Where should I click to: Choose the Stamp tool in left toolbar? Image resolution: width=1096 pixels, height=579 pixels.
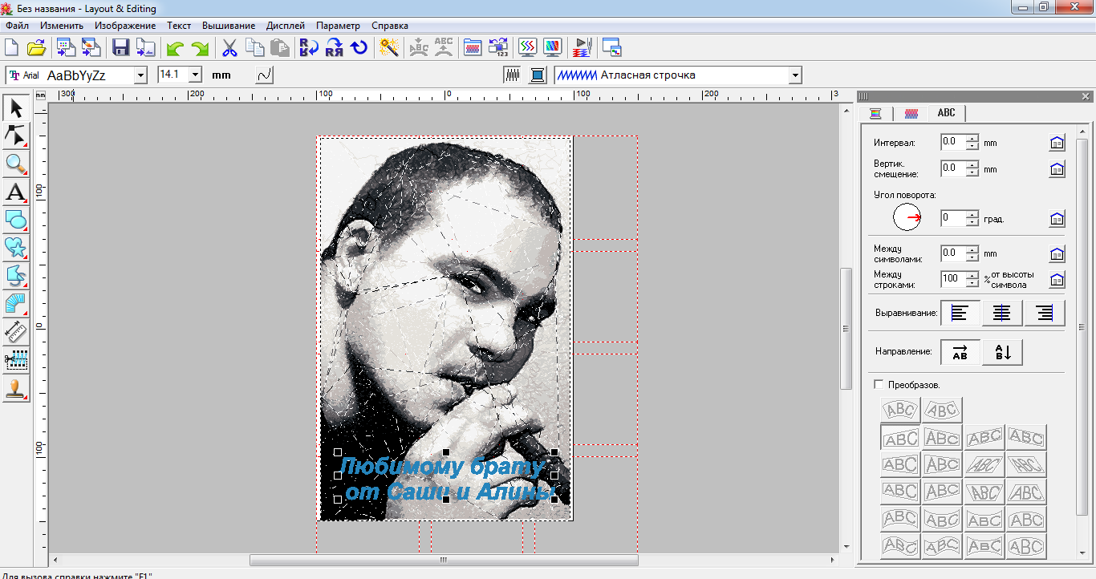(x=16, y=388)
